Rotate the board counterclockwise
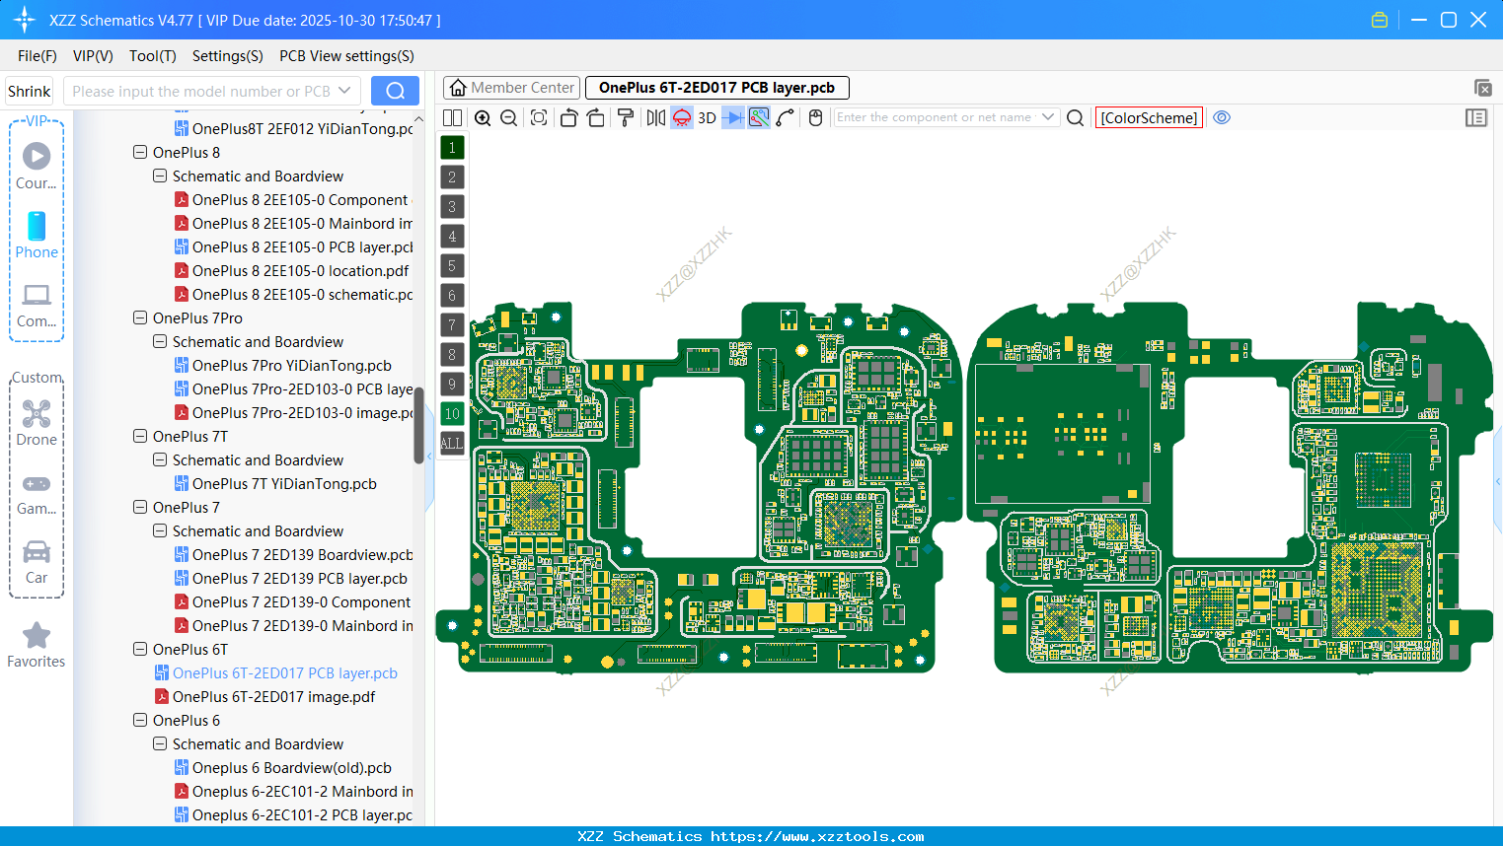Image resolution: width=1503 pixels, height=846 pixels. pos(569,117)
